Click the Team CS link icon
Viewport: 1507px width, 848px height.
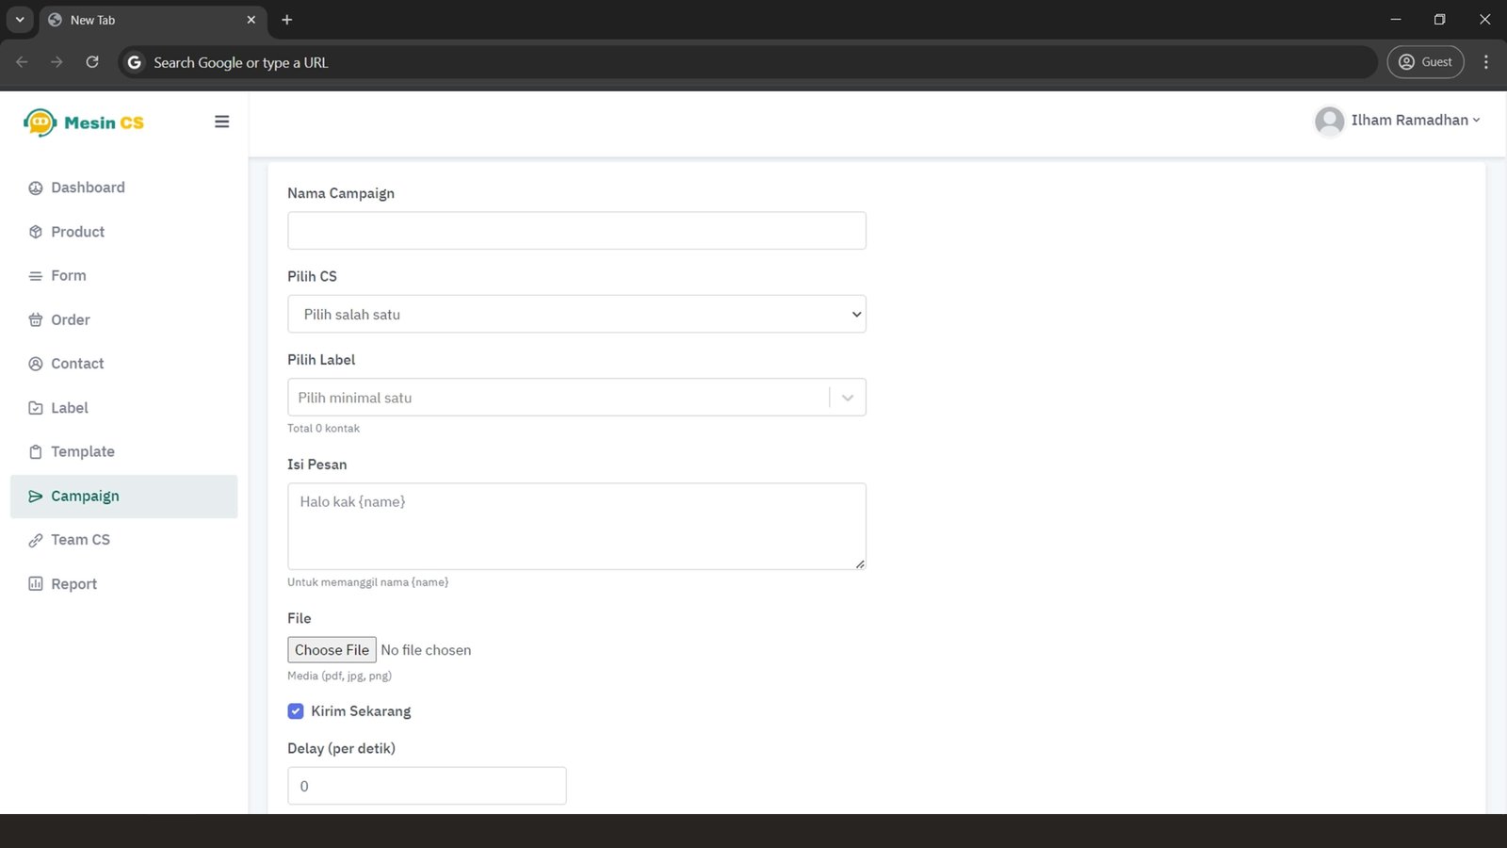[36, 540]
